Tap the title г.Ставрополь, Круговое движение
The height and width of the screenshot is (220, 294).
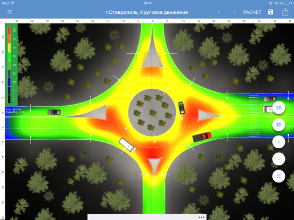[x=147, y=12]
